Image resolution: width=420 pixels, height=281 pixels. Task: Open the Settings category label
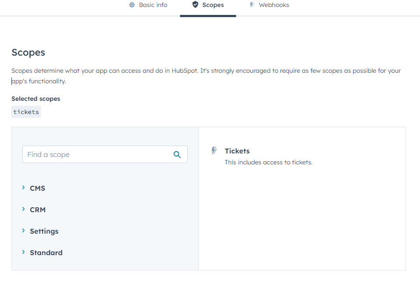pos(44,231)
